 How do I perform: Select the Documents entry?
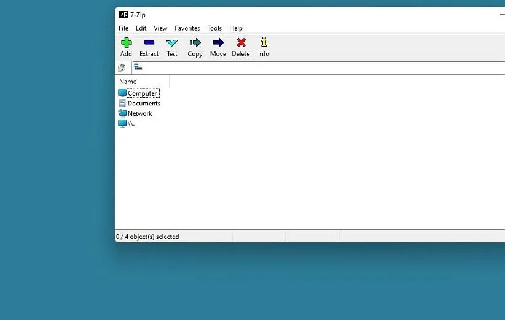click(x=144, y=104)
